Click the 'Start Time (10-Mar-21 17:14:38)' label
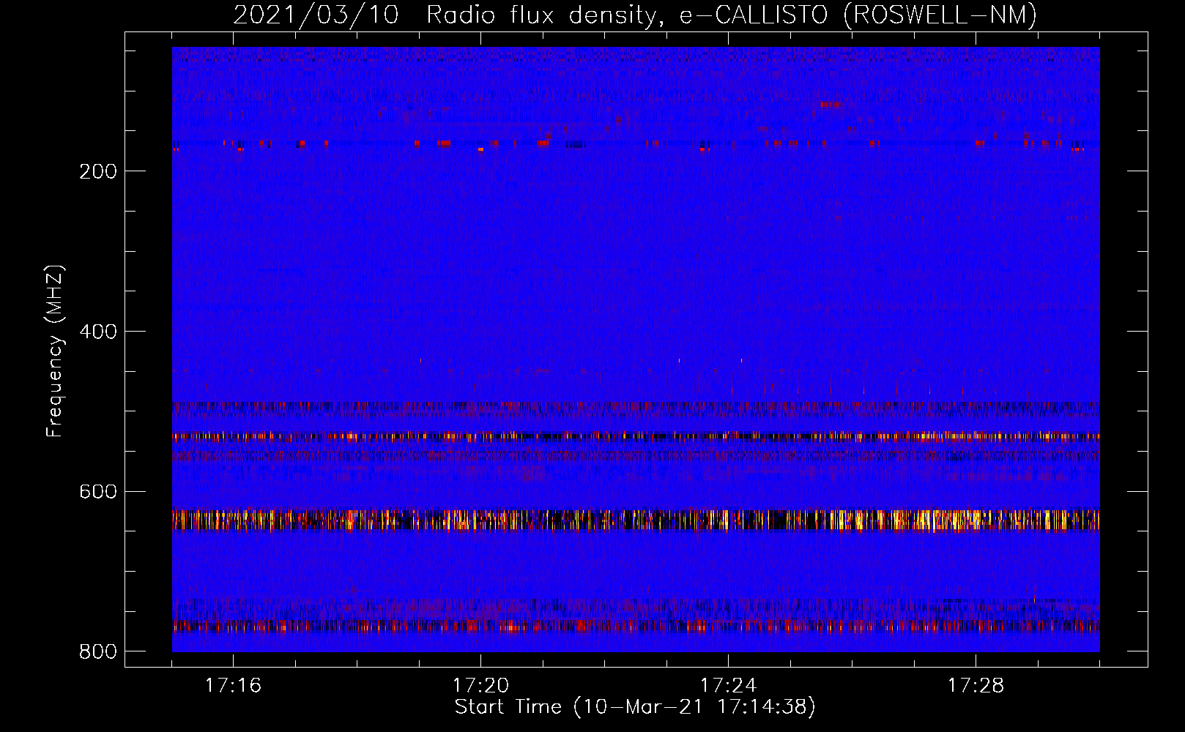The image size is (1185, 732). point(635,707)
